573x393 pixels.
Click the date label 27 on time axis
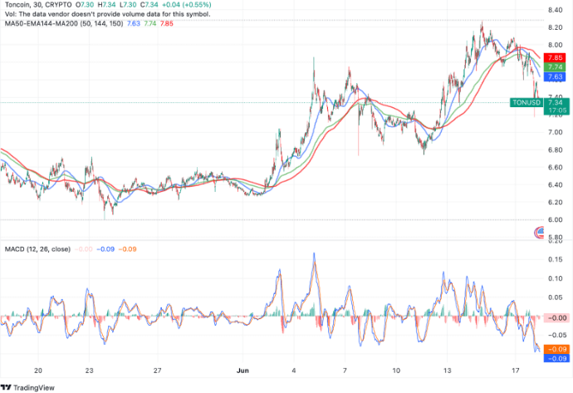click(x=157, y=371)
